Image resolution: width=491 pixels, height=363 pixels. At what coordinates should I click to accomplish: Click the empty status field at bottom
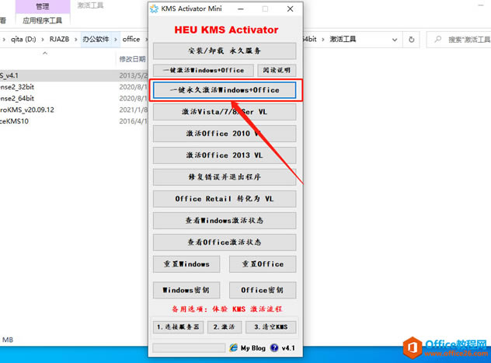189,348
